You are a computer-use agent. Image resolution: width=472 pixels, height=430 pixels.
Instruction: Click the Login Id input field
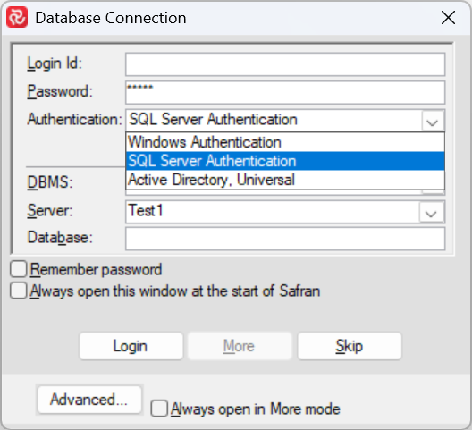(285, 64)
